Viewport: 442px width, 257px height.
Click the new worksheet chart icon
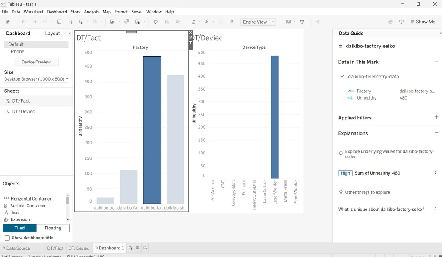[113, 22]
